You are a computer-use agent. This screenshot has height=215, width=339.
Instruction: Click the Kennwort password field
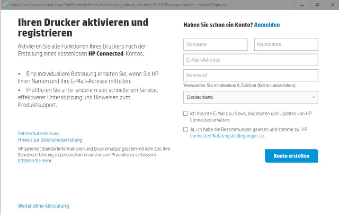(x=251, y=75)
